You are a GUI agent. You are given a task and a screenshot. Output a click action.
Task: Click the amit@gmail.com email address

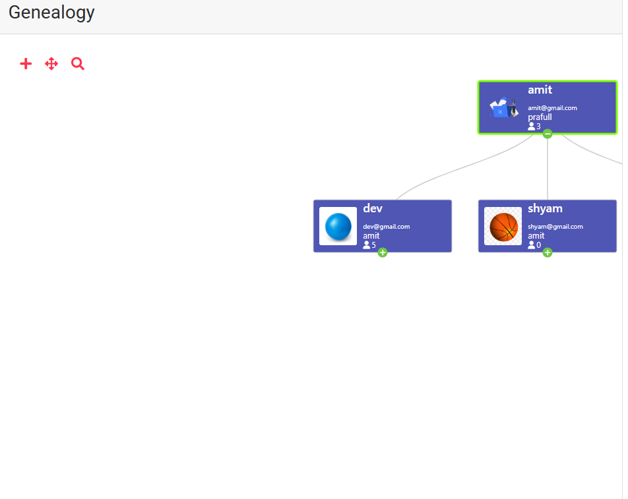coord(552,108)
